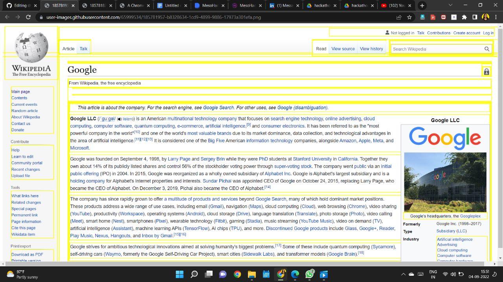Image resolution: width=503 pixels, height=282 pixels.
Task: Click the red P extension icon
Action: [433, 17]
